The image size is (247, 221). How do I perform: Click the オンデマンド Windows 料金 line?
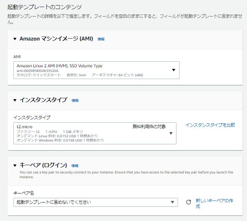[60, 140]
